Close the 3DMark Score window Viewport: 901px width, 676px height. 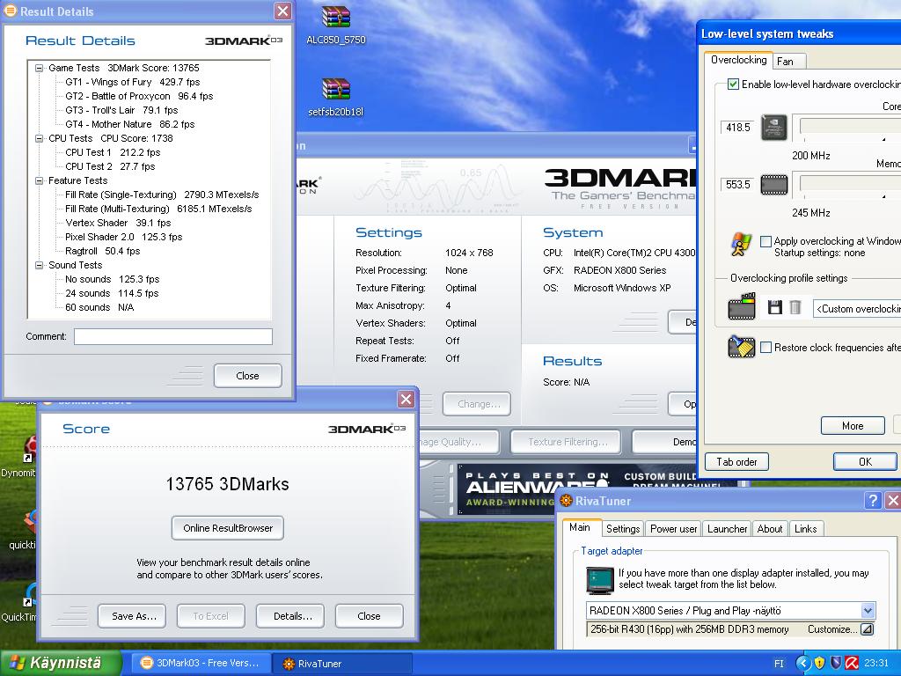pos(406,399)
